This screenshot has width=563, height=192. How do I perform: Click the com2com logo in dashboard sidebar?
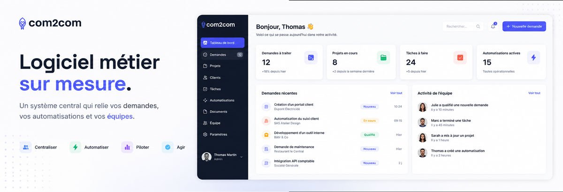(x=218, y=24)
